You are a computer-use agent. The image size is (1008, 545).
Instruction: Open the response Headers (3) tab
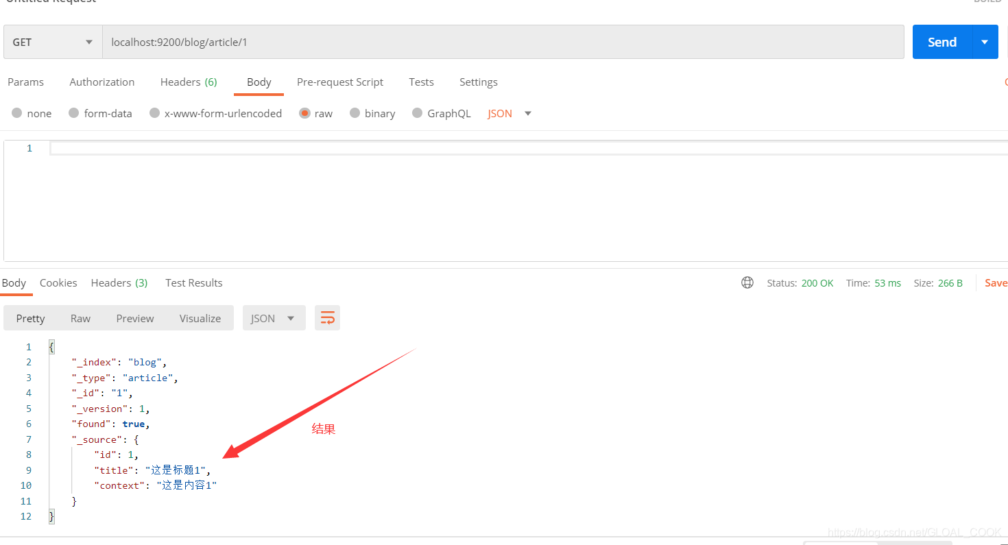(119, 282)
